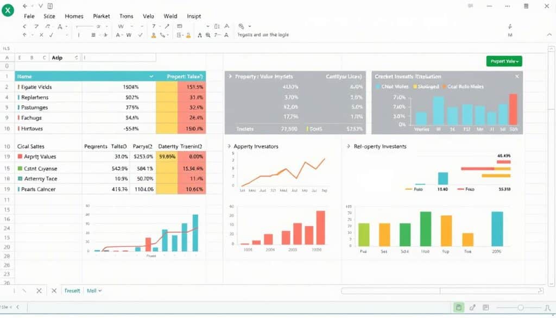Image resolution: width=556 pixels, height=318 pixels.
Task: Open the Homes menu
Action: tap(74, 16)
